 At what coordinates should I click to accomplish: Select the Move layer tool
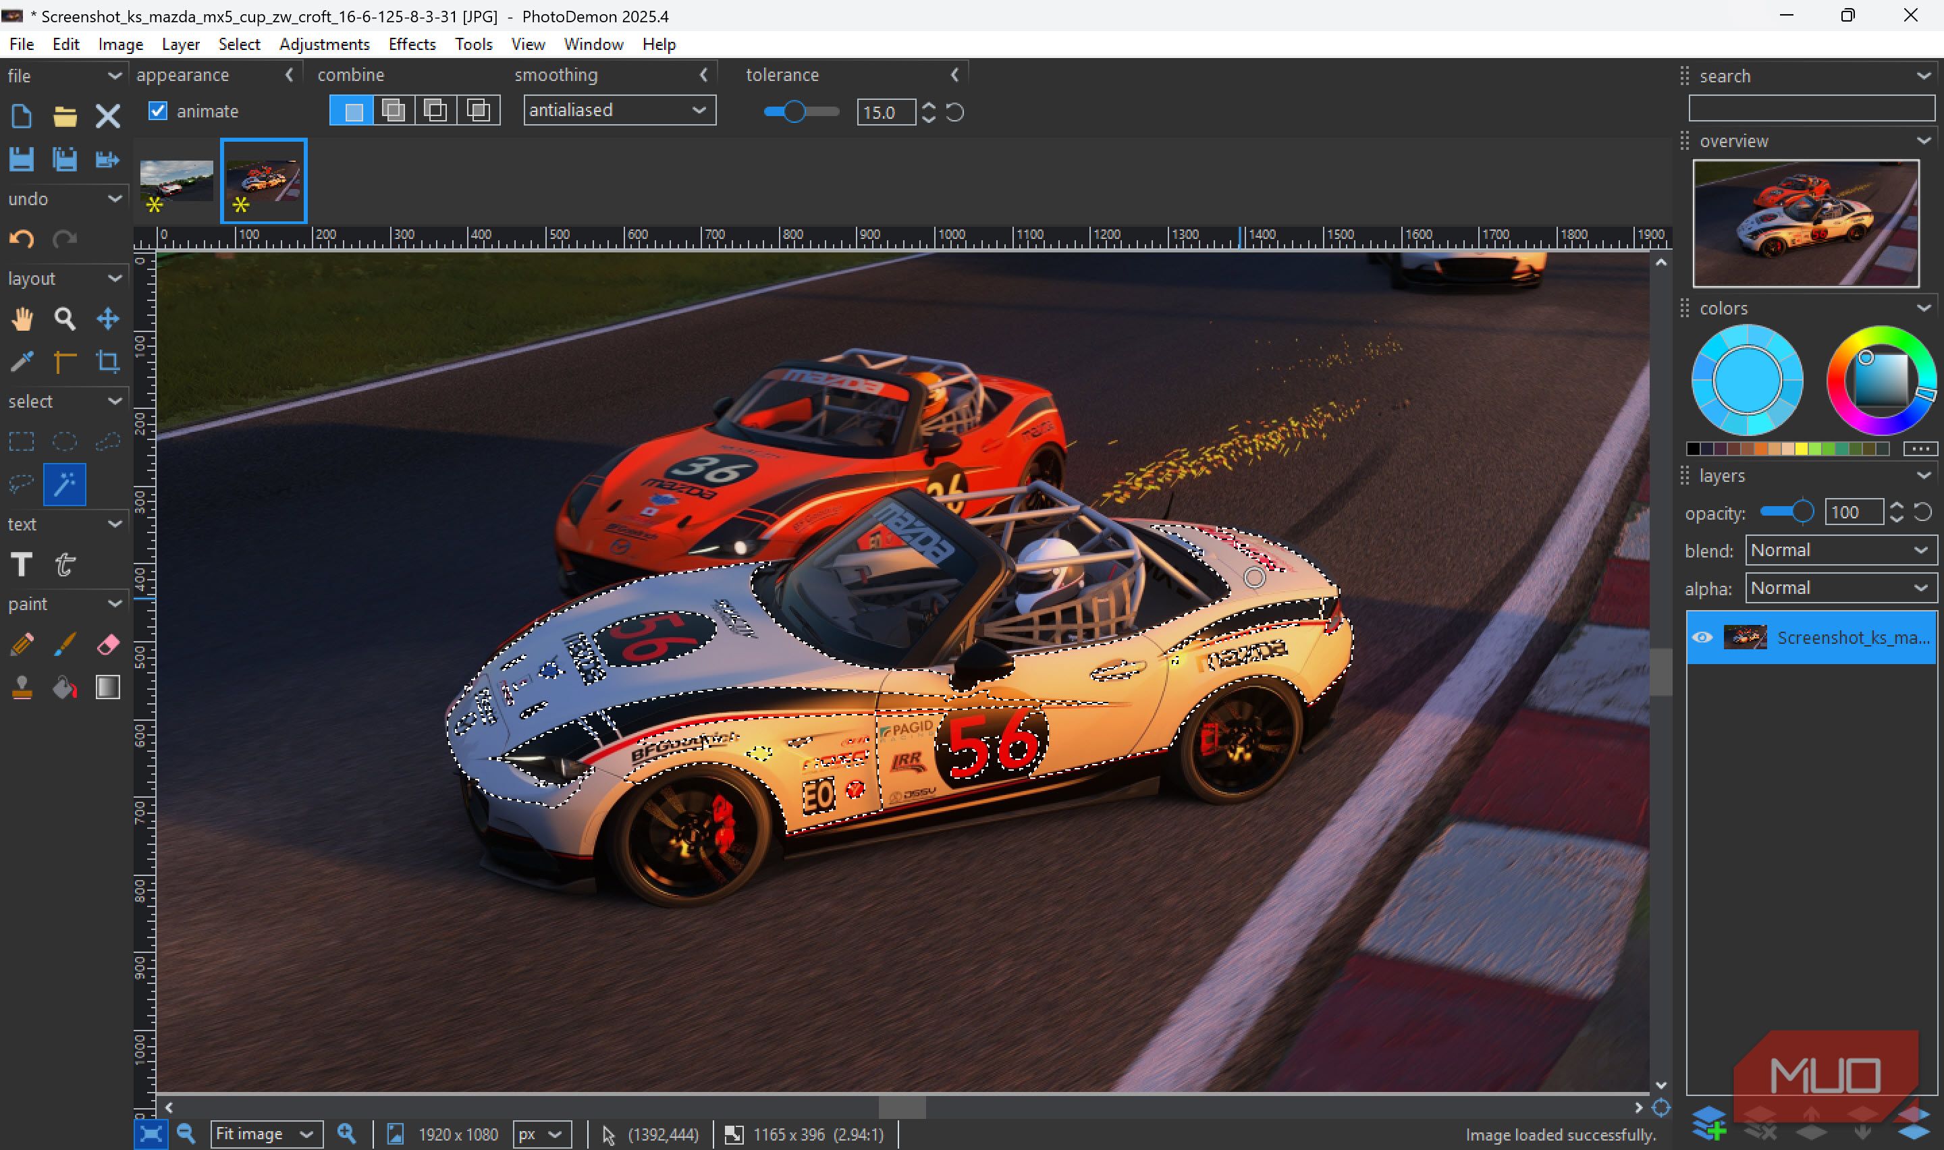(107, 319)
